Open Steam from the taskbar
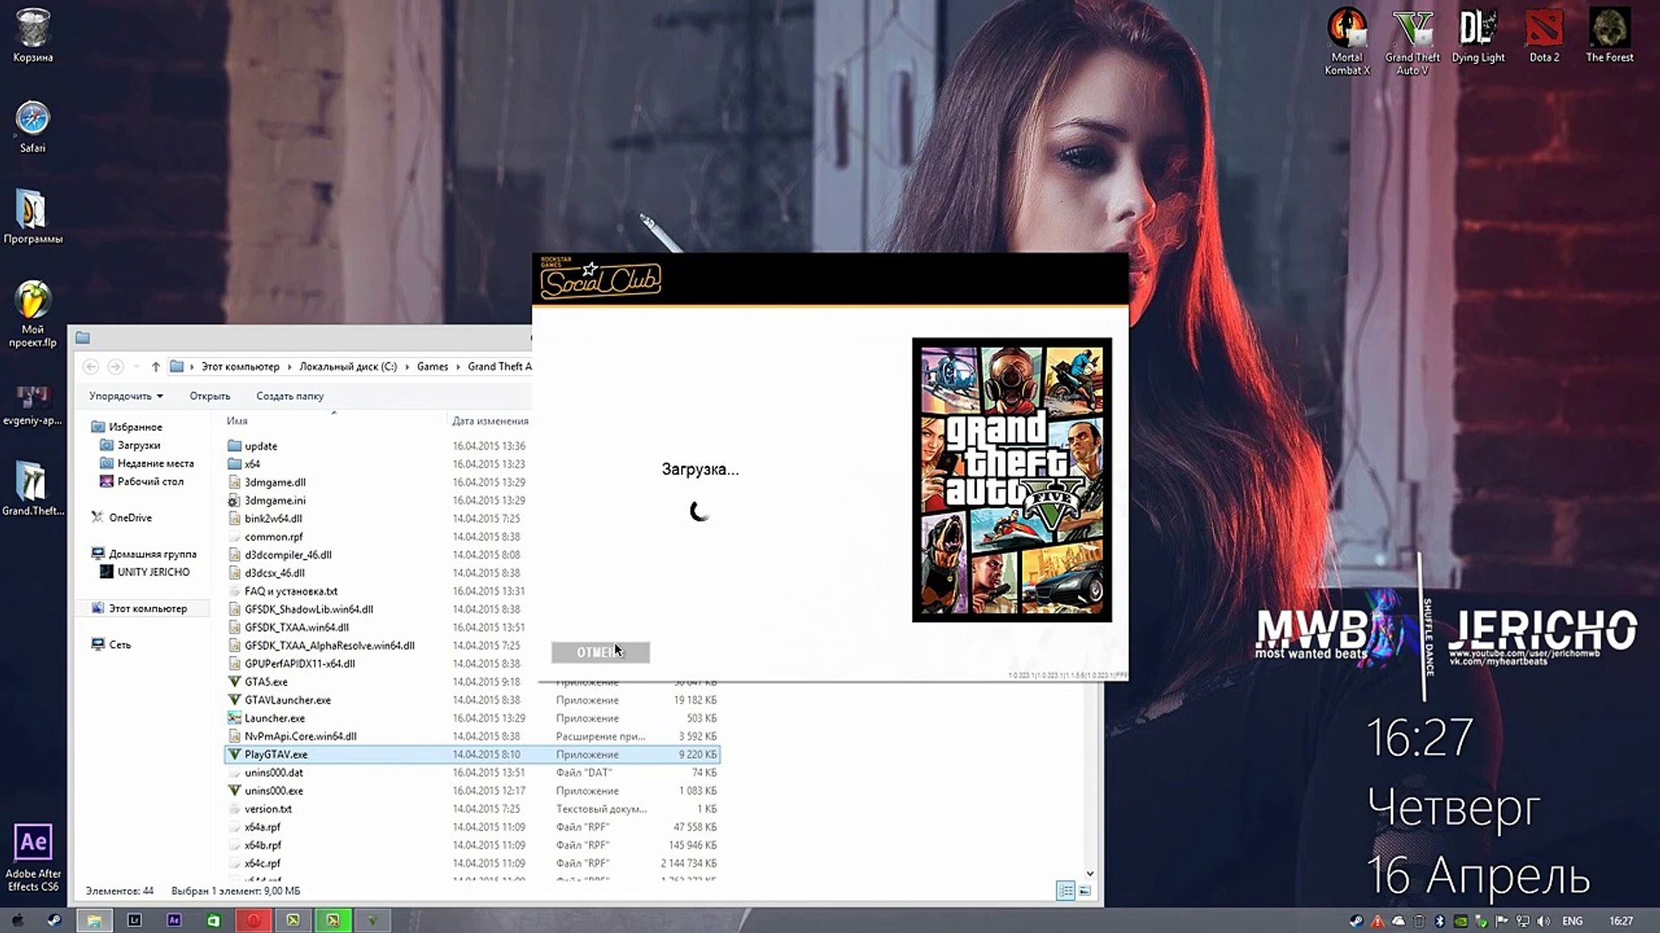1660x933 pixels. click(54, 921)
